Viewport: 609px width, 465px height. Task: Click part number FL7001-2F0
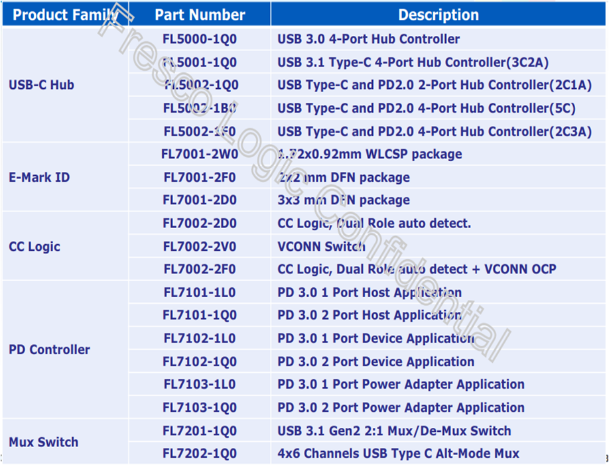[x=200, y=178]
